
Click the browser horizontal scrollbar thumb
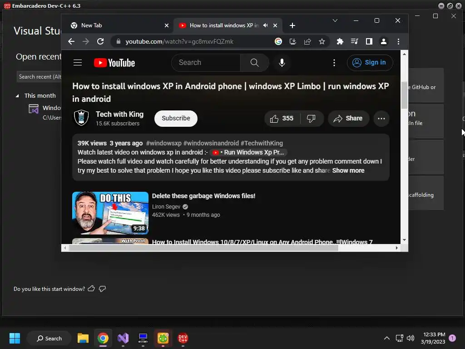203,248
